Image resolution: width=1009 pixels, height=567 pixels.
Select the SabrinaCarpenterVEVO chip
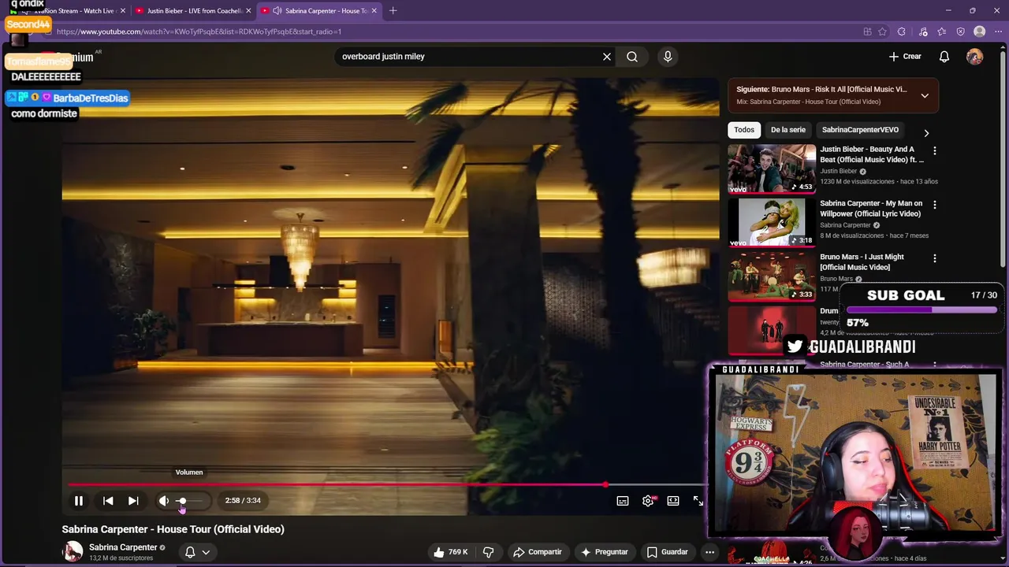[x=860, y=130]
